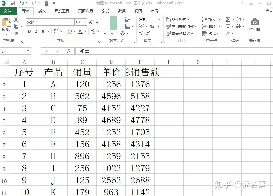Open the font size 18 dropdown
Viewport: 273px width, 196px height.
[x=84, y=22]
